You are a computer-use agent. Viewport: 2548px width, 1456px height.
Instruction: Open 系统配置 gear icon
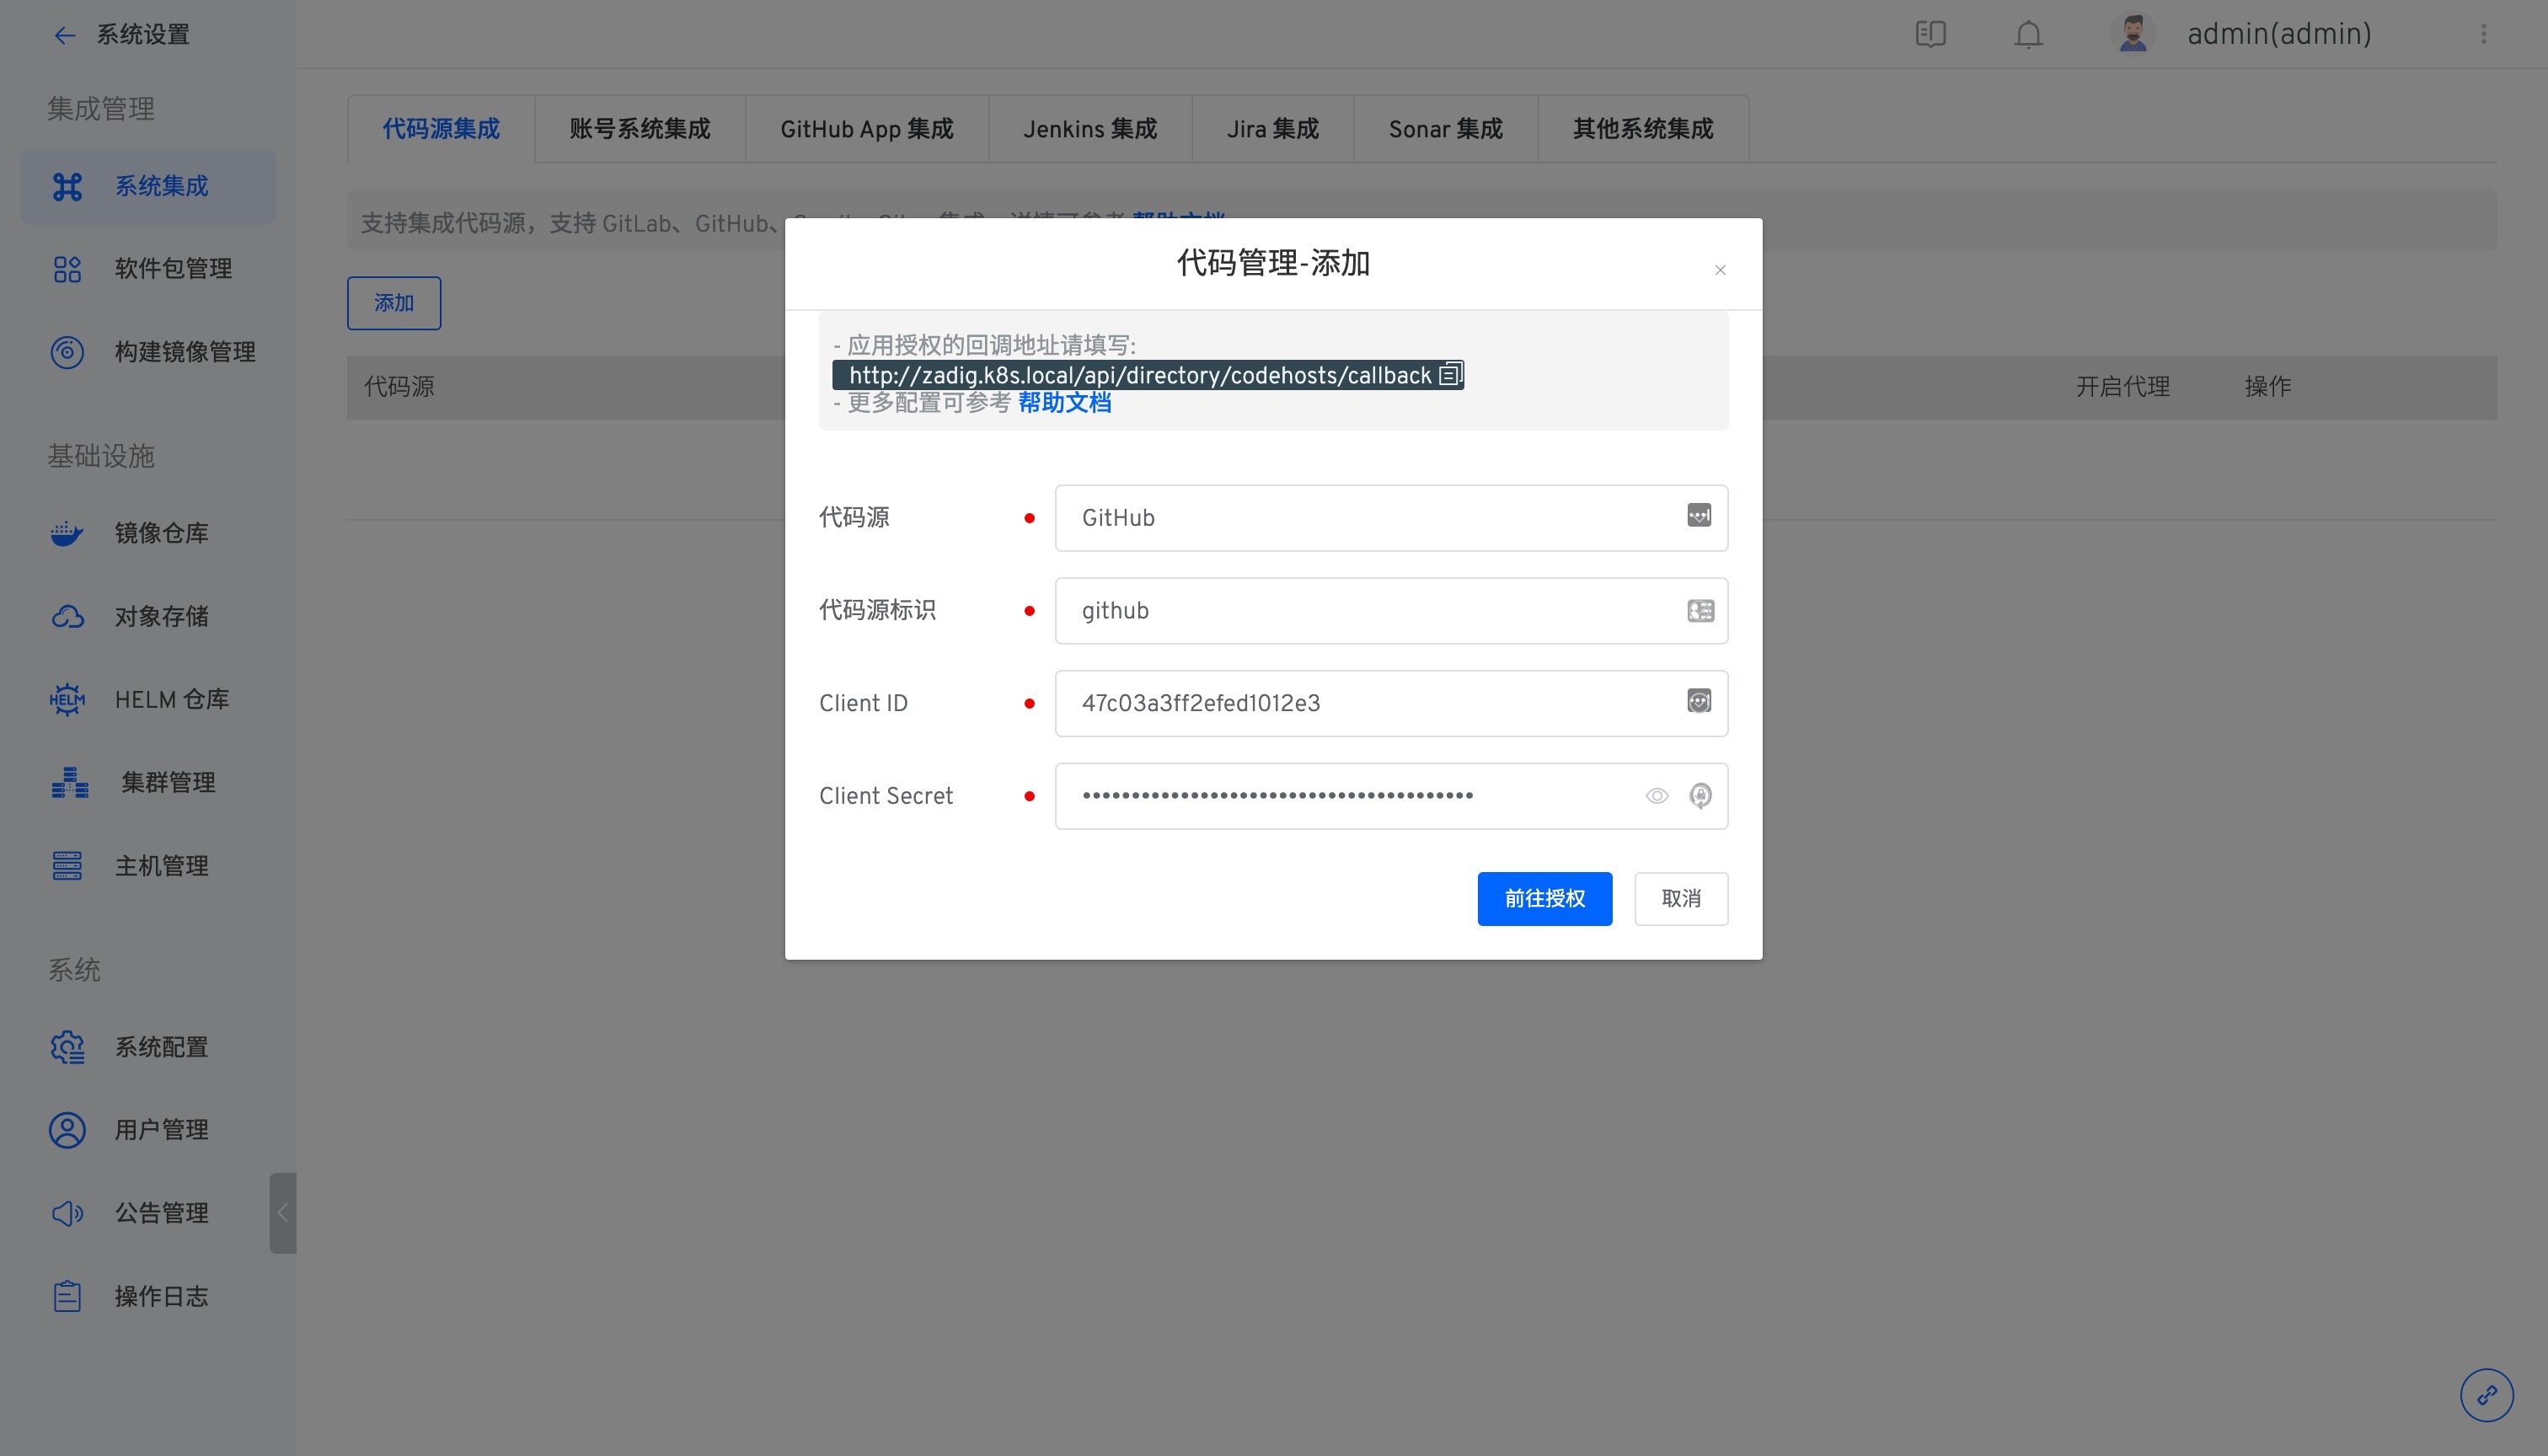[67, 1047]
